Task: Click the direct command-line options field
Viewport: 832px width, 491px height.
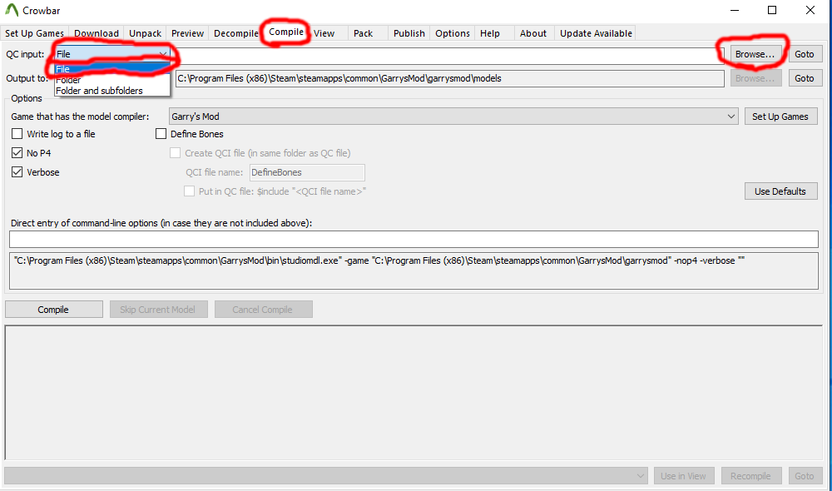Action: [x=414, y=240]
